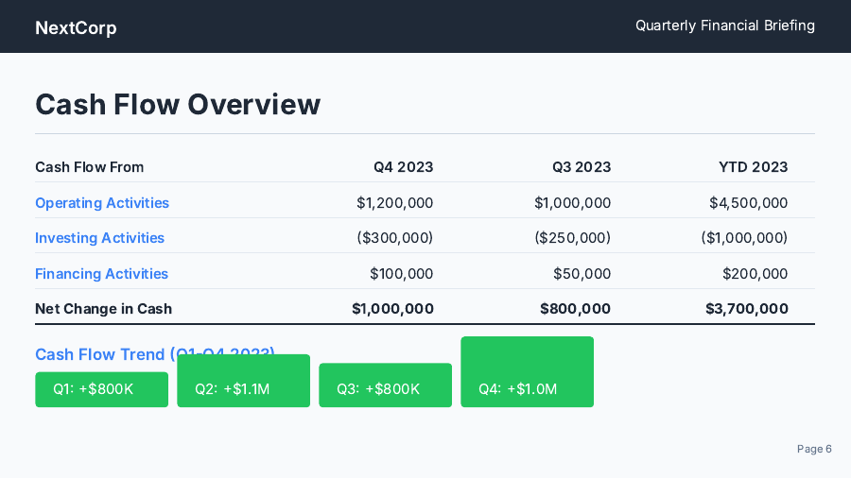Select the Quarterly Financial Briefing header text

724,26
